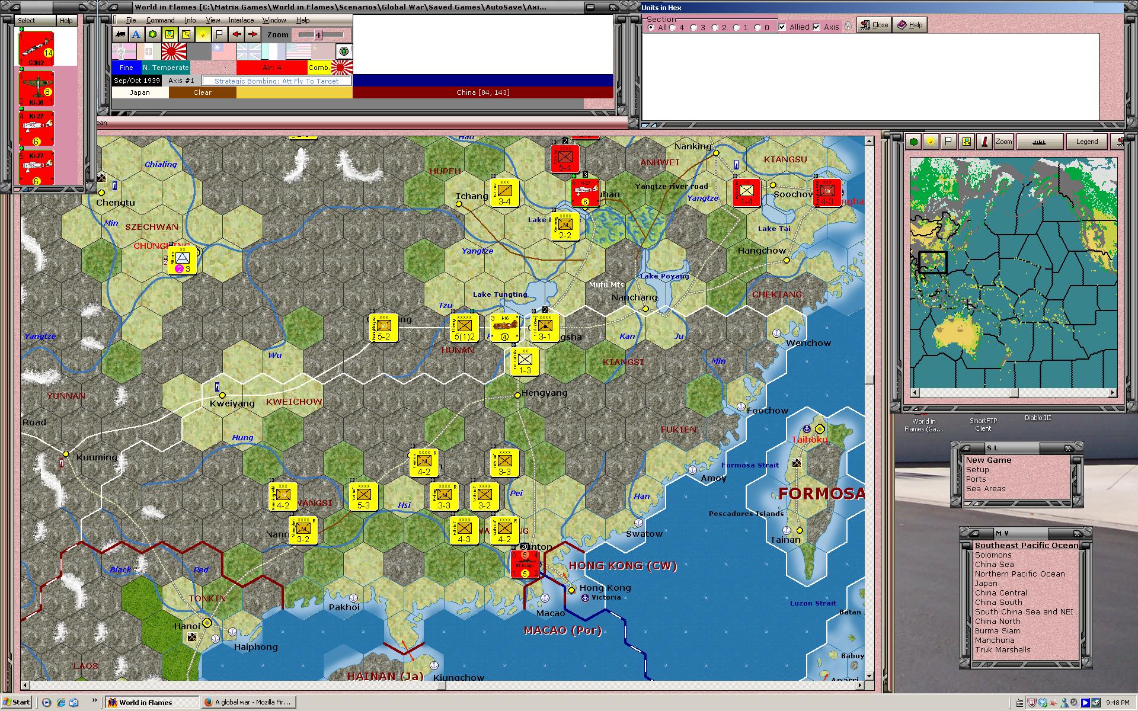The width and height of the screenshot is (1138, 711).
Task: Select section 0 radio button
Action: (757, 27)
